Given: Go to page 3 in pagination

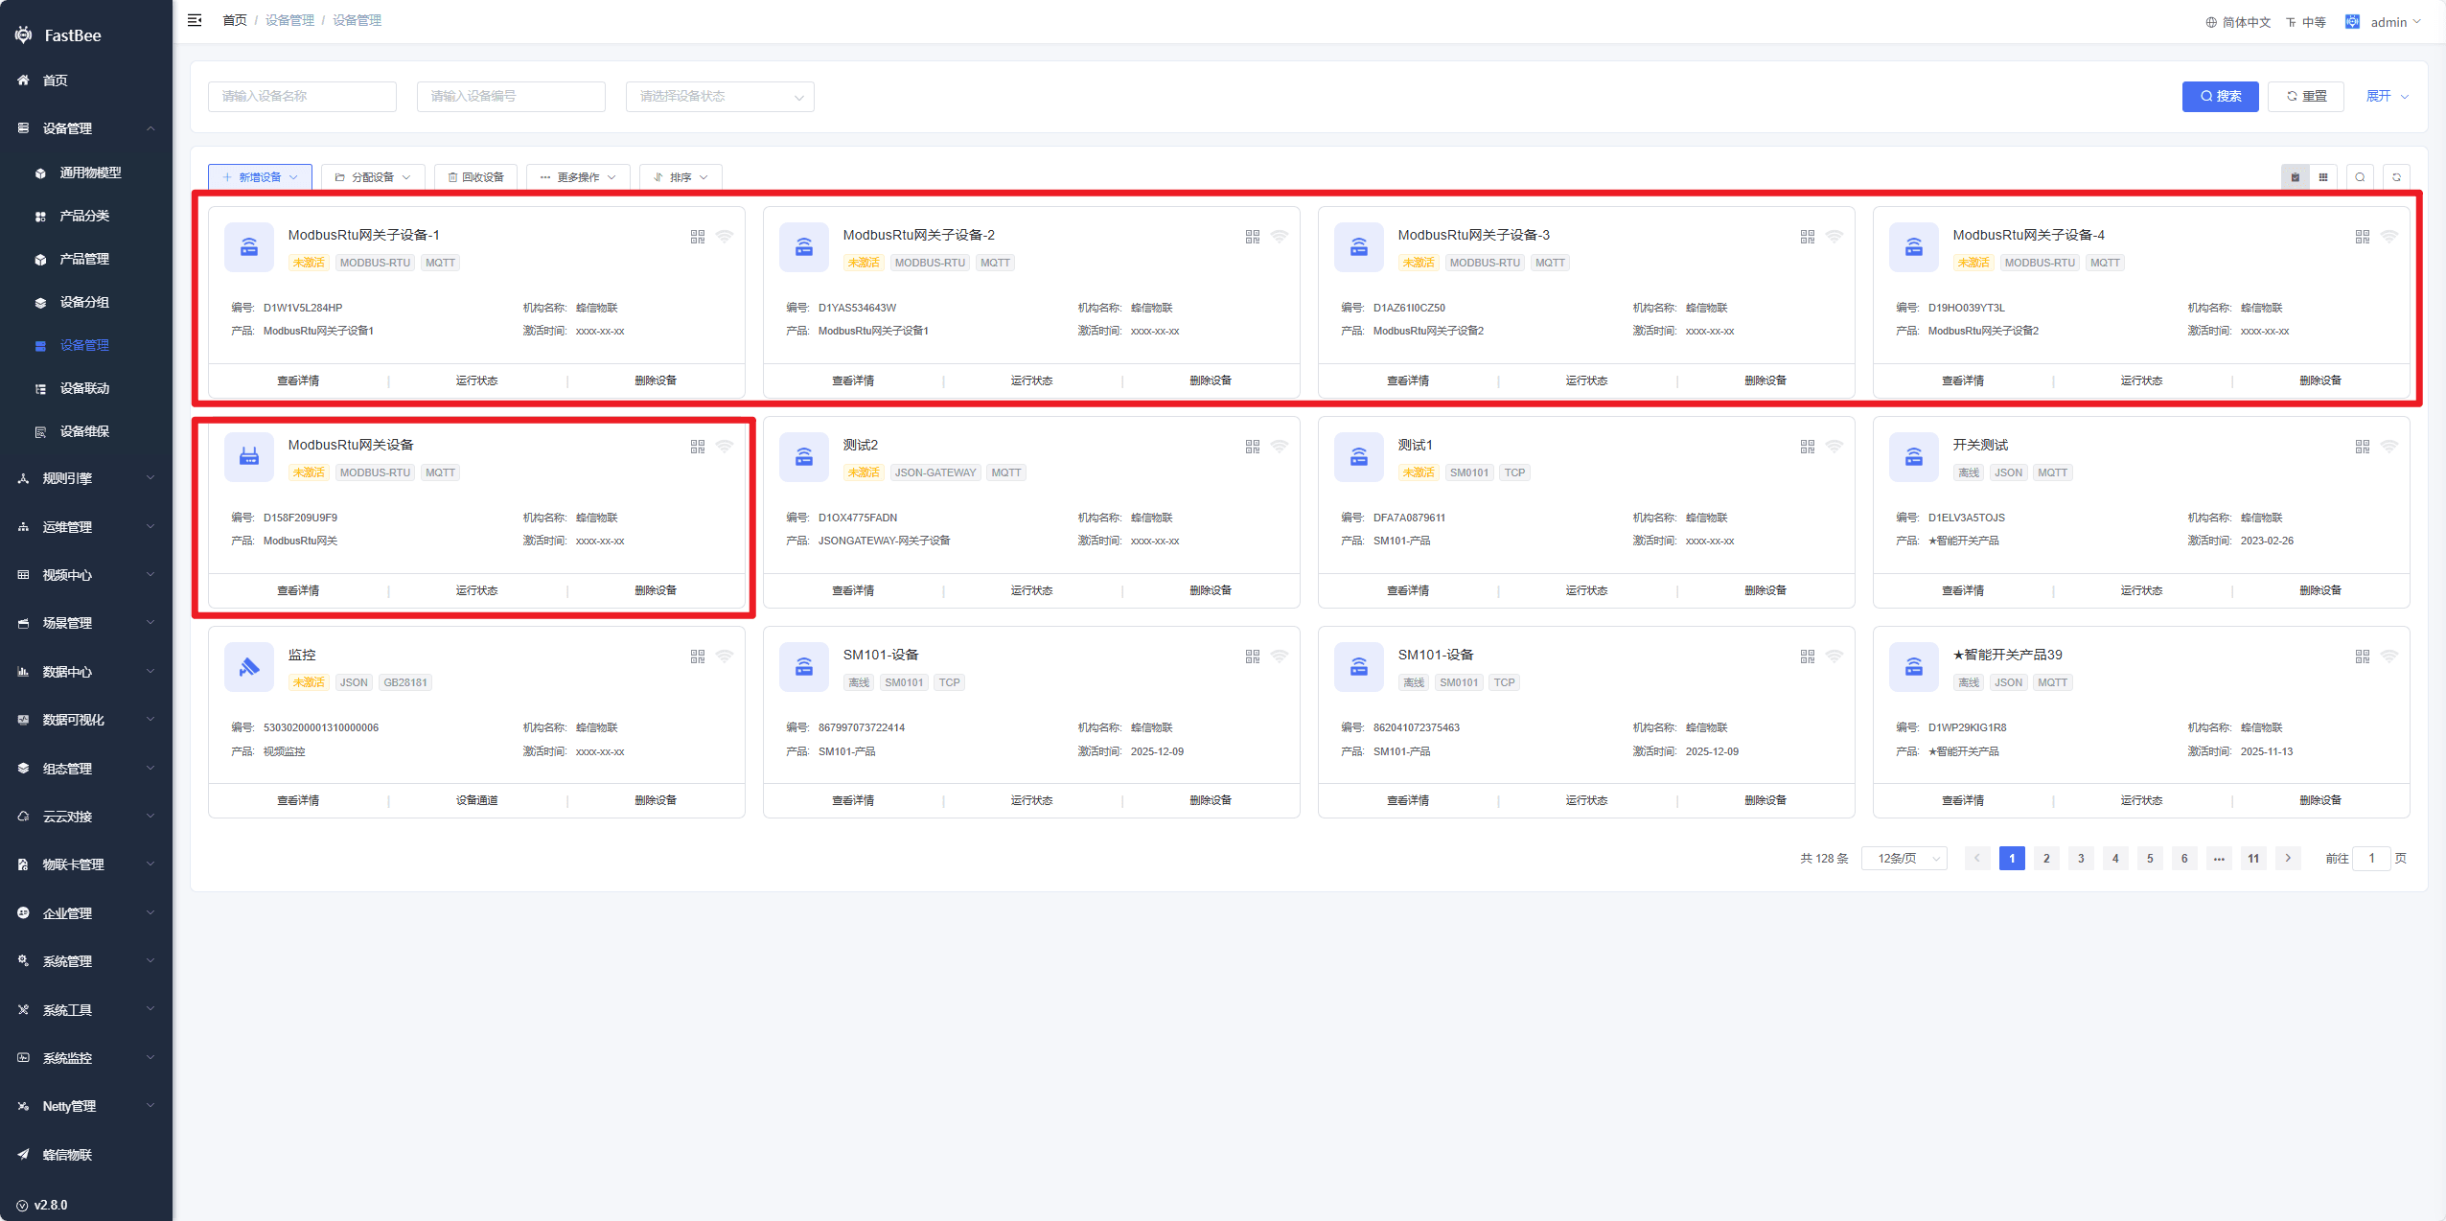Looking at the screenshot, I should point(2081,859).
